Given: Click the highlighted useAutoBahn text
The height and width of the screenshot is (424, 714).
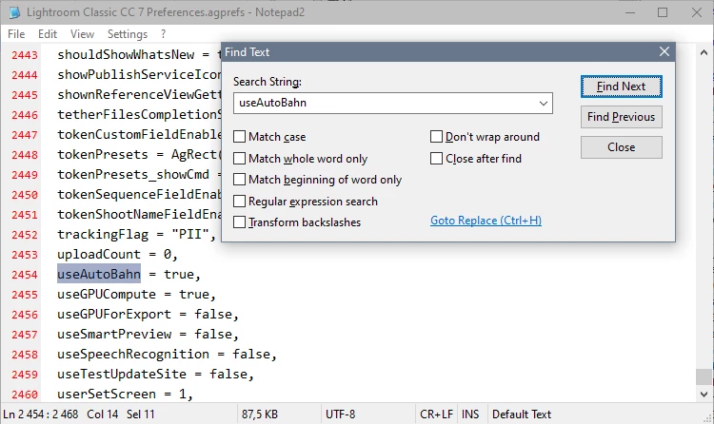Looking at the screenshot, I should coord(99,274).
